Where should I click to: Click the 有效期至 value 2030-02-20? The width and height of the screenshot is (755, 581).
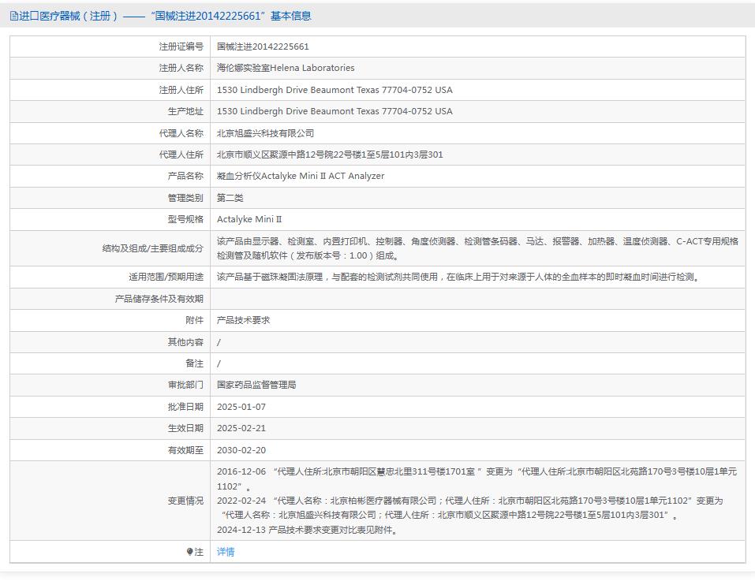(242, 449)
